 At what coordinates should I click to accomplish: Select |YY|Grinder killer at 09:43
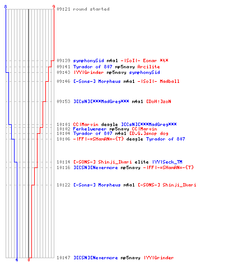click(x=88, y=72)
